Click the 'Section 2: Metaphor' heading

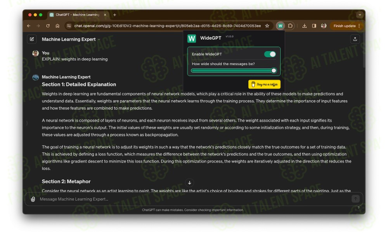(66, 181)
